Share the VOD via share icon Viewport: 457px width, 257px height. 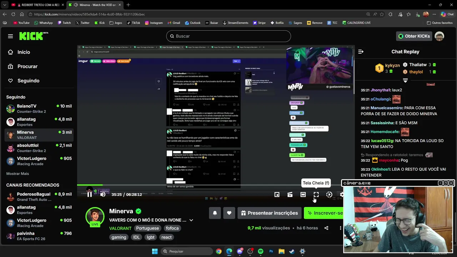pyautogui.click(x=326, y=228)
